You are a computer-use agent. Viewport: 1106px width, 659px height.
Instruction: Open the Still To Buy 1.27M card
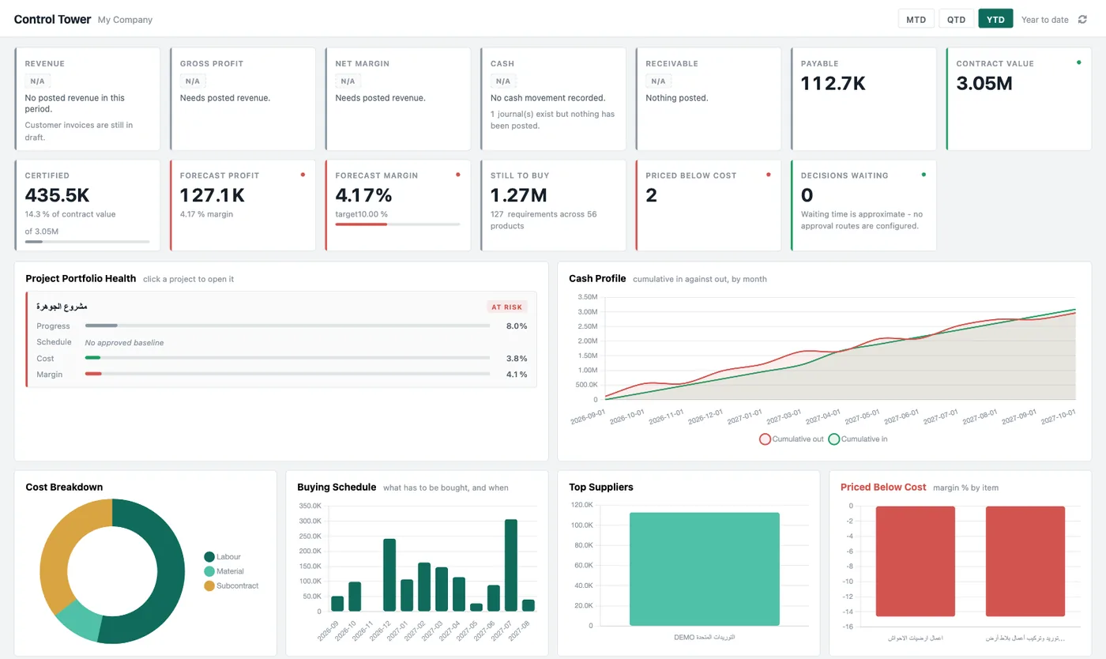coord(553,205)
